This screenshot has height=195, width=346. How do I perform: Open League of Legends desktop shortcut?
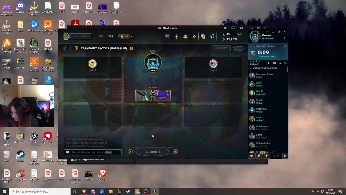click(34, 45)
